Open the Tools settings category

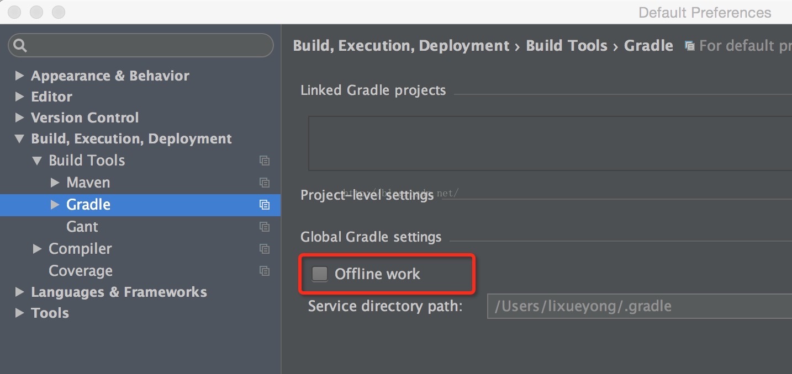[50, 313]
